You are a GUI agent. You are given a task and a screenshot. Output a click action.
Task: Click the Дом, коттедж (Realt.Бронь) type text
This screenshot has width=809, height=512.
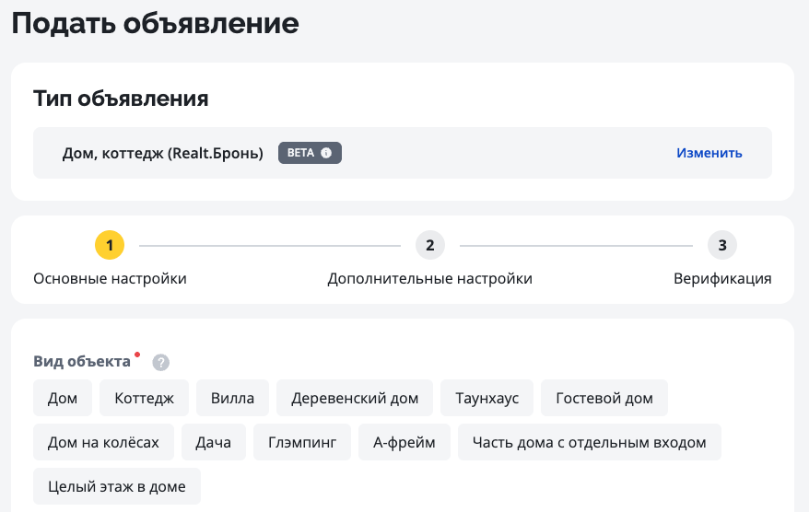pyautogui.click(x=162, y=153)
